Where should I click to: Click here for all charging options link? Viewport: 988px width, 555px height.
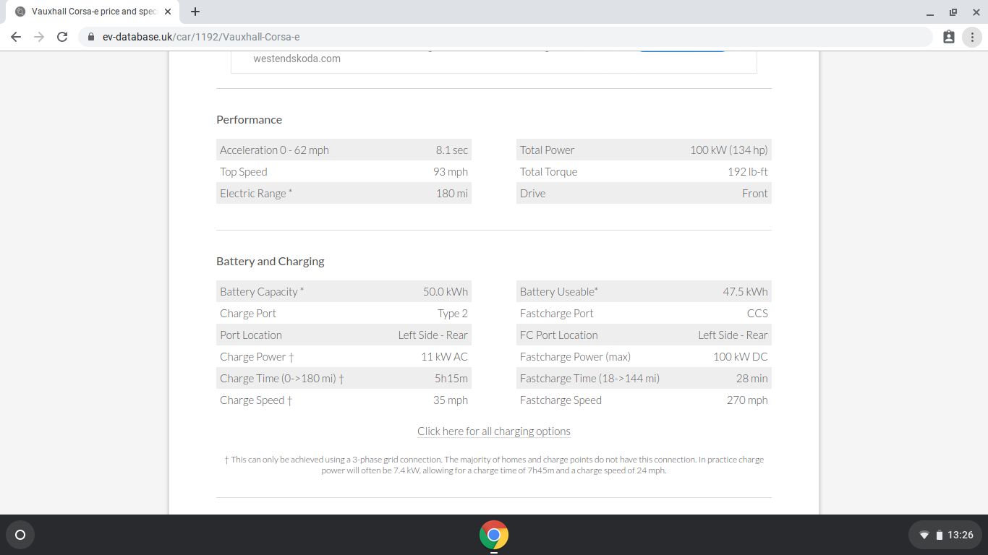click(494, 431)
